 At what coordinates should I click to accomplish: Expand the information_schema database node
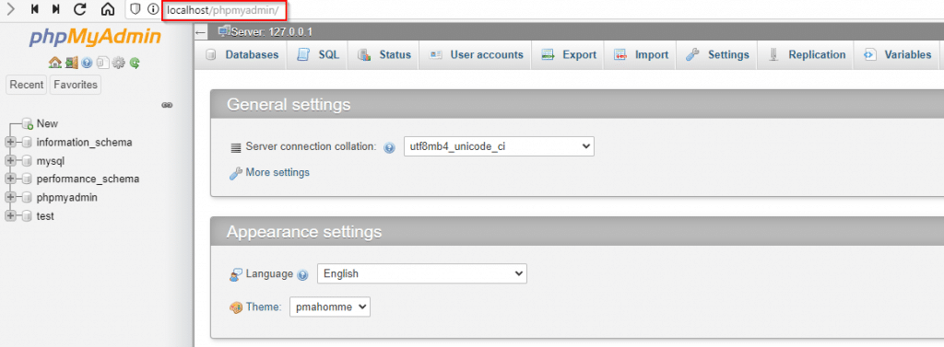(9, 143)
